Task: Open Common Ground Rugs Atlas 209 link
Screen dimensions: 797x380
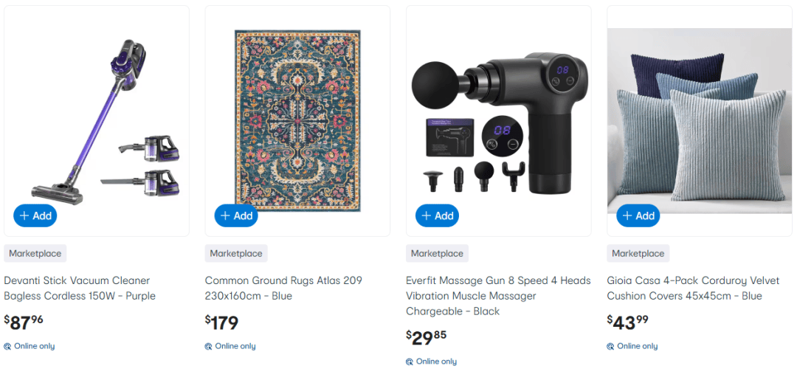Action: [283, 288]
